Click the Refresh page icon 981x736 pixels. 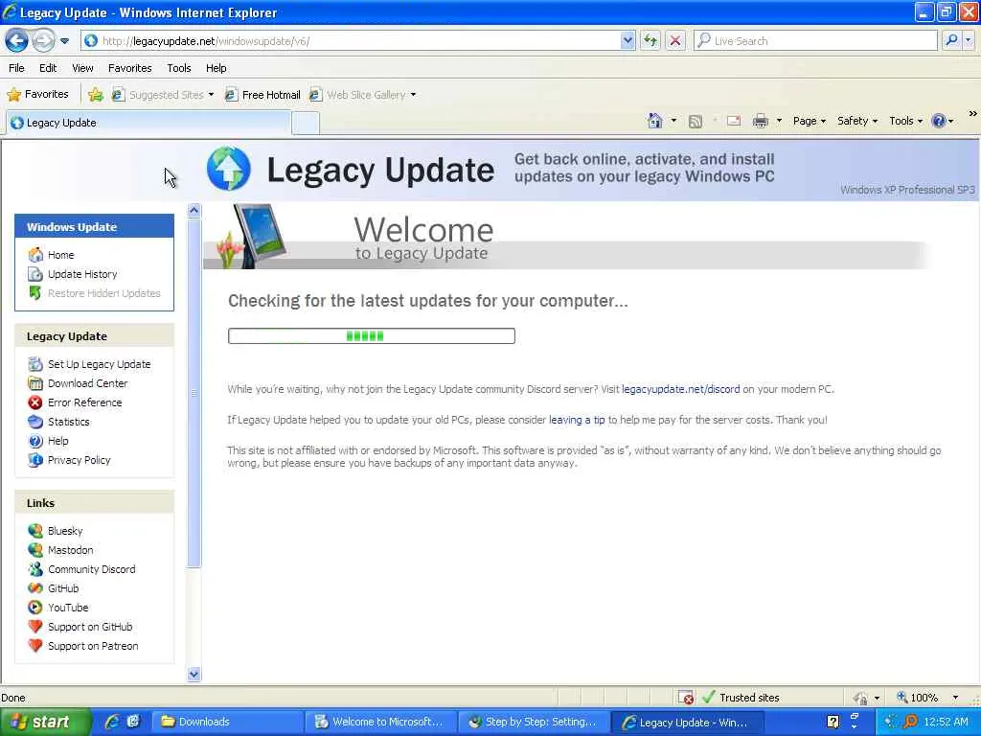[x=650, y=41]
